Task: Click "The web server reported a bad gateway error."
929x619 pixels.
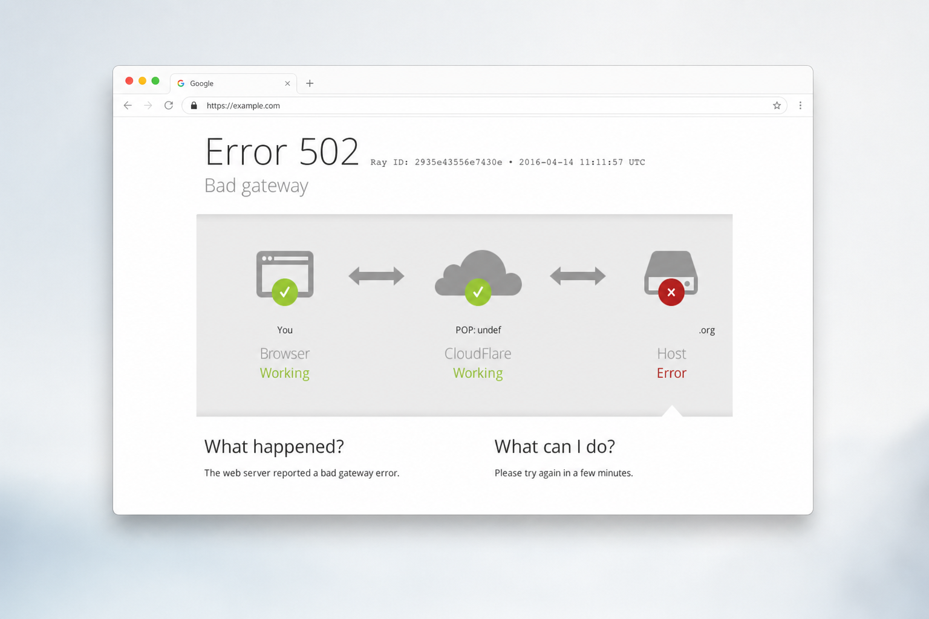Action: [x=302, y=473]
